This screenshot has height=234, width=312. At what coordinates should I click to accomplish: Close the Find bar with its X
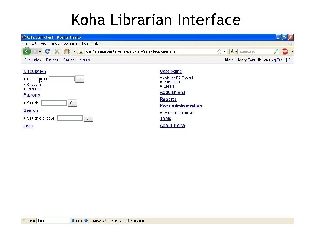coord(24,220)
